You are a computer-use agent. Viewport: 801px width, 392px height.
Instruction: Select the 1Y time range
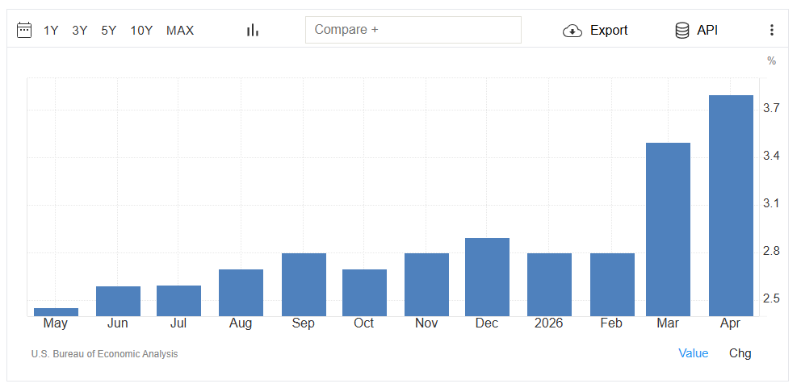point(51,31)
